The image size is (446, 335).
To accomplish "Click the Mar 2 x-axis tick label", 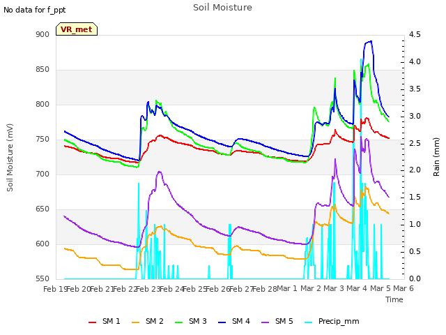I will 311,288.
